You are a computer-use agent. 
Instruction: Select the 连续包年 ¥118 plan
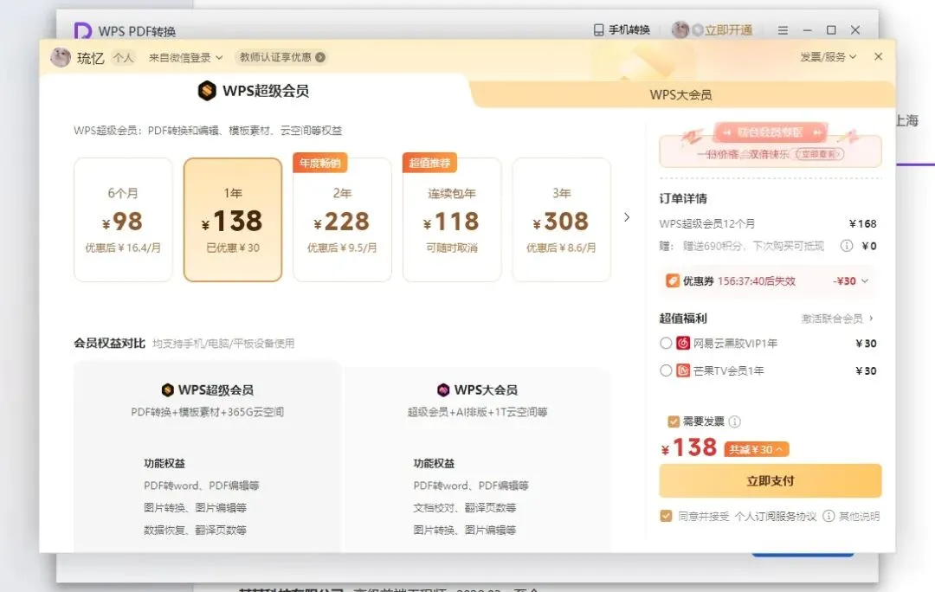[x=452, y=219]
